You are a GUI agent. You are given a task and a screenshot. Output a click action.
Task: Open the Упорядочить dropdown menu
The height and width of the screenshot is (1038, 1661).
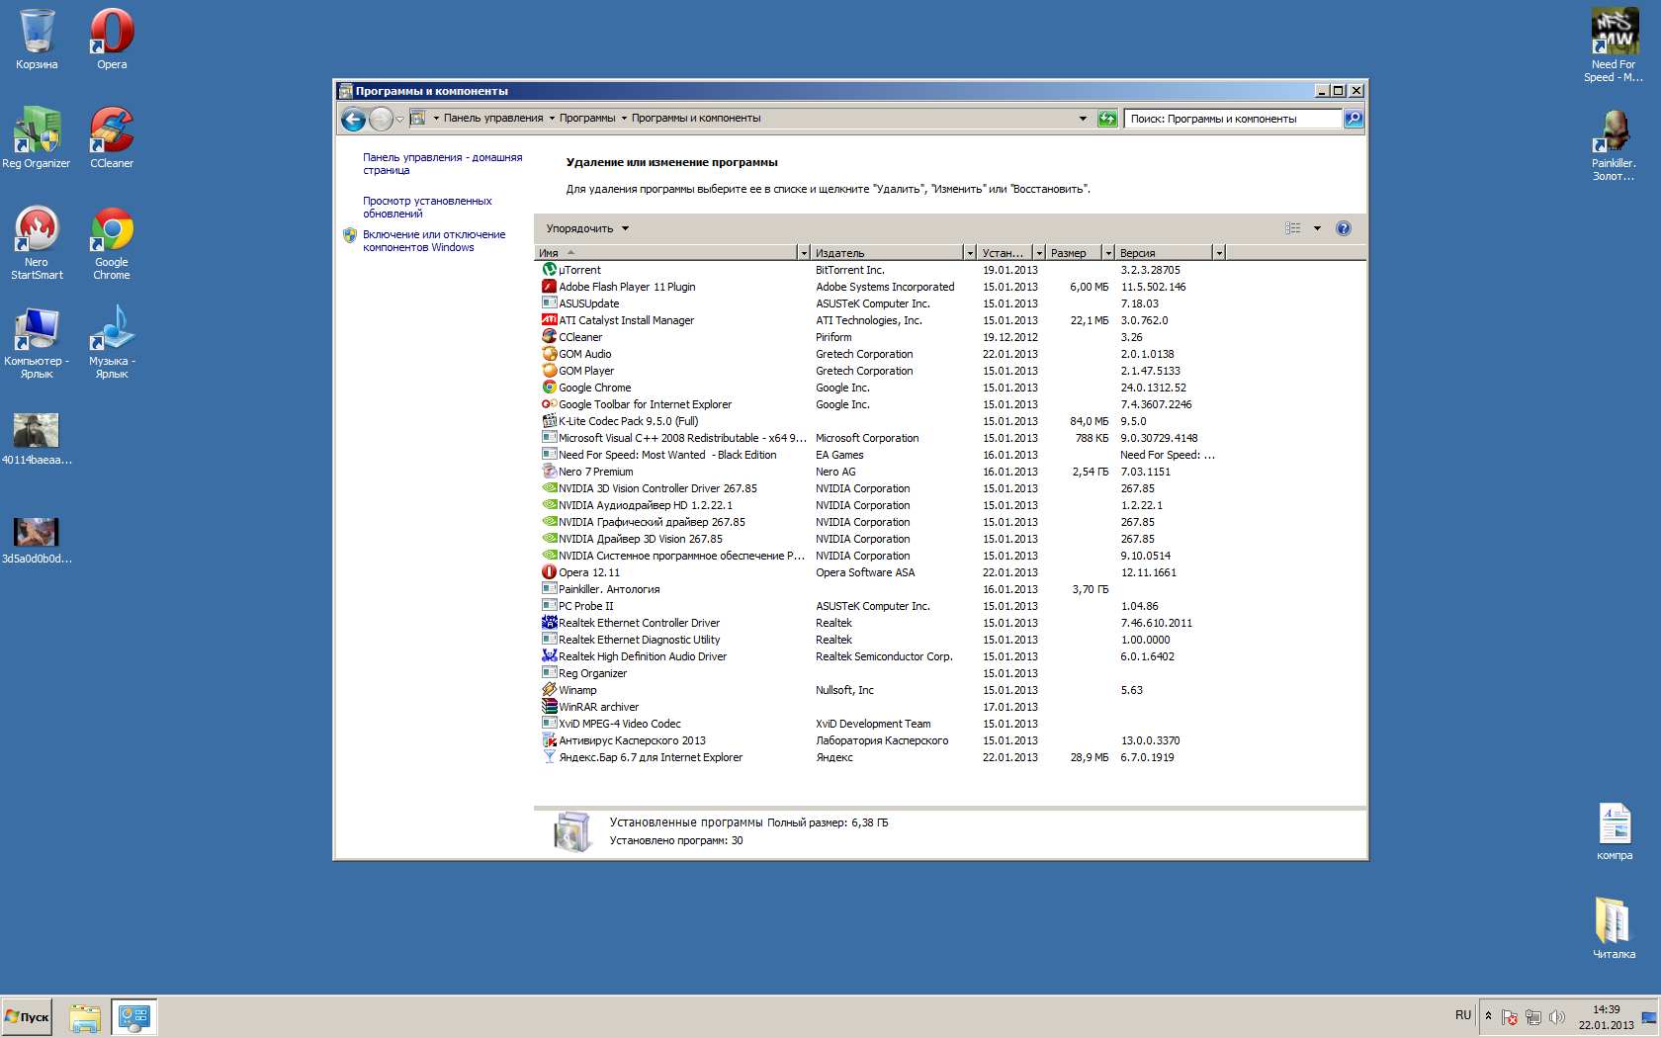pyautogui.click(x=587, y=228)
